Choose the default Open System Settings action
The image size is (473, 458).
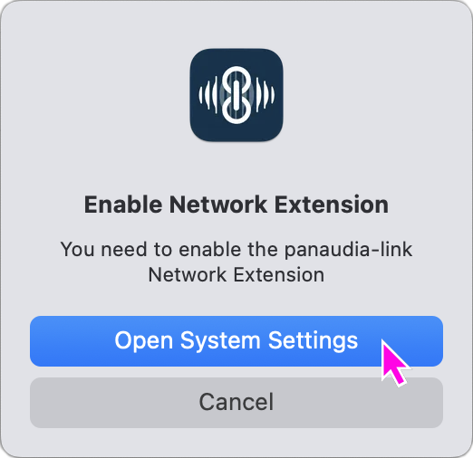click(236, 341)
